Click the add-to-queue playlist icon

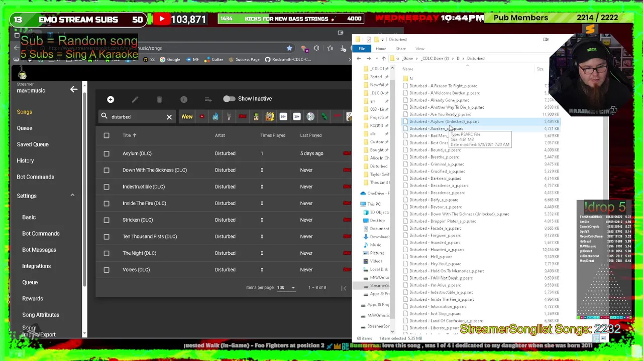click(x=208, y=99)
